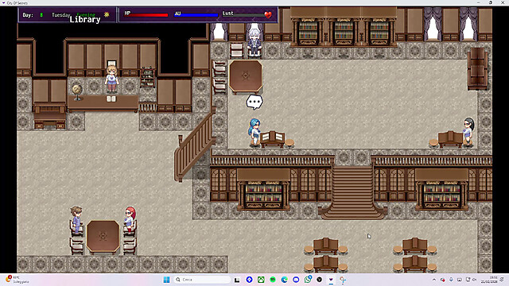Click the Library location title
Viewport: 509px width, 286px height.
[x=85, y=19]
